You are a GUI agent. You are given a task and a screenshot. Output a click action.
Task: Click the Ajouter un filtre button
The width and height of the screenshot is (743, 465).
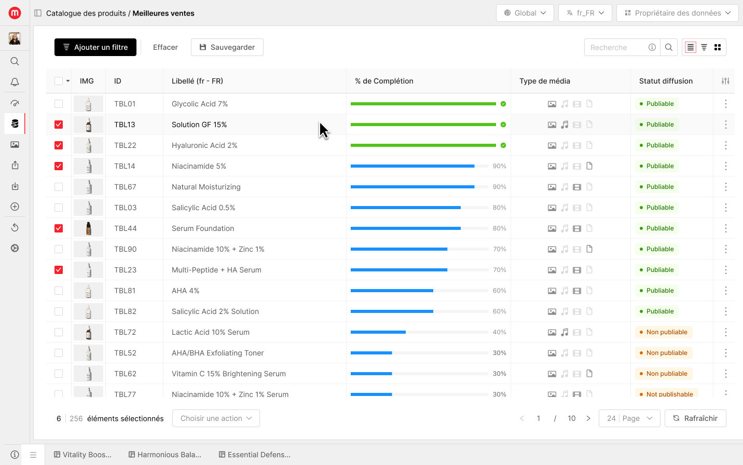coord(95,47)
